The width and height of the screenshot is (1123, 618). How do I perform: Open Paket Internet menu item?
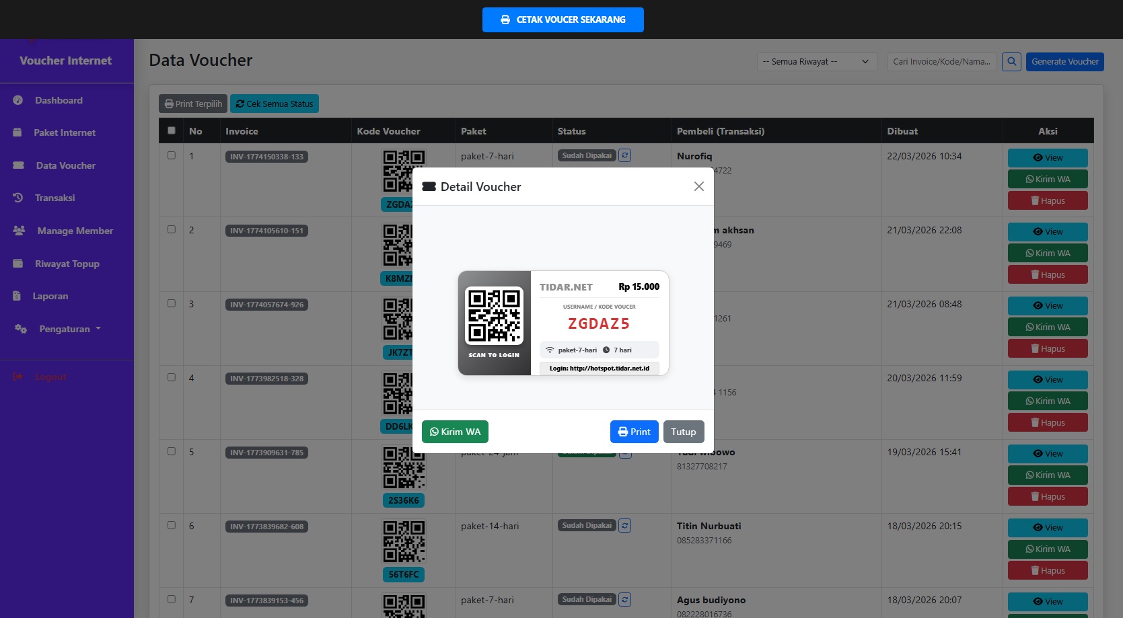click(x=65, y=132)
